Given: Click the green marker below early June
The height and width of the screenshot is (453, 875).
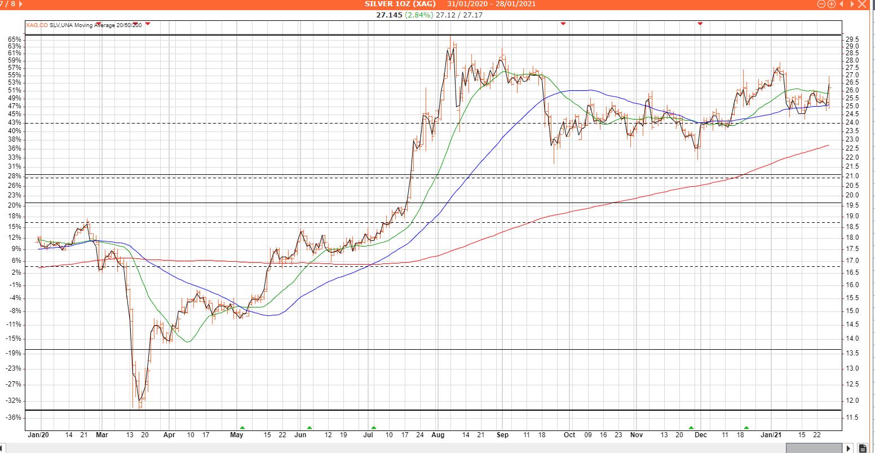Looking at the screenshot, I should pos(309,428).
